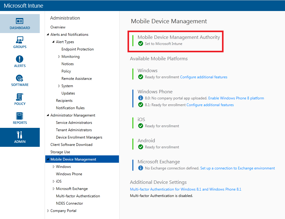Screen dimensions: 285x219
Task: Open the Groups workspace icon
Action: (x=20, y=40)
